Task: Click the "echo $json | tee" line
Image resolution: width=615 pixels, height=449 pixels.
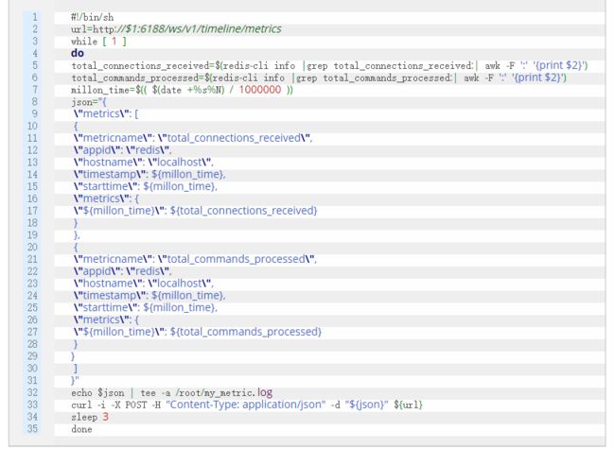Action: (172, 392)
